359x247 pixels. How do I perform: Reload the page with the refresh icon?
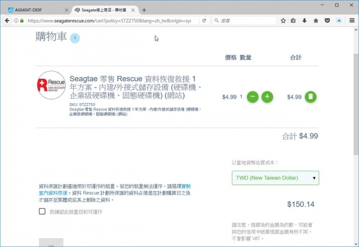pyautogui.click(x=204, y=20)
